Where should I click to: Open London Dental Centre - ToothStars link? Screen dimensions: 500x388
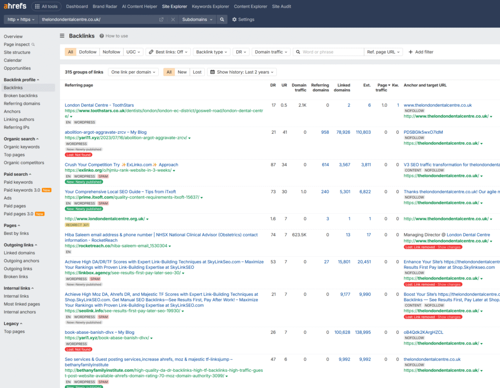[99, 105]
